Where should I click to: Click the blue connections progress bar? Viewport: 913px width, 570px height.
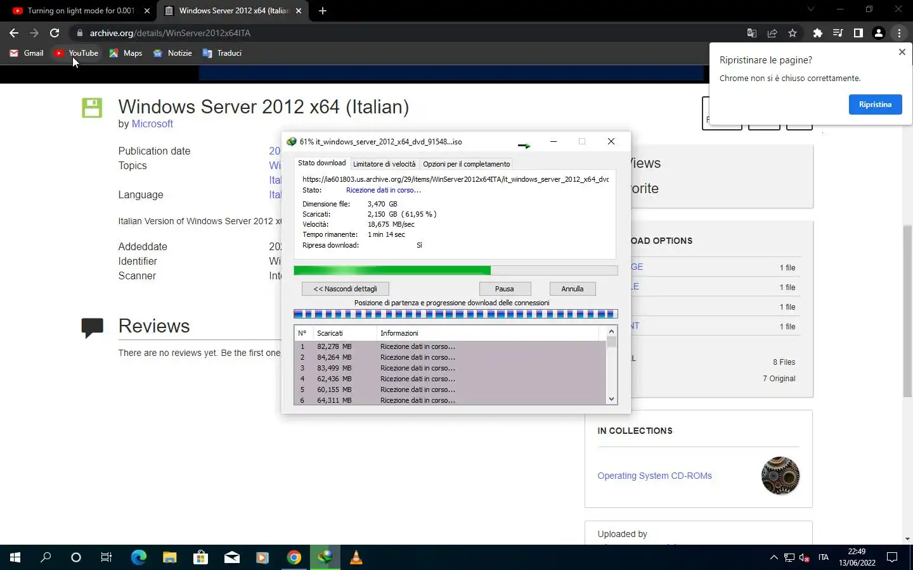point(455,313)
